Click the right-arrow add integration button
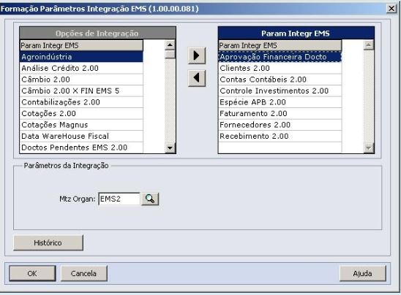401x295 pixels. pos(196,55)
